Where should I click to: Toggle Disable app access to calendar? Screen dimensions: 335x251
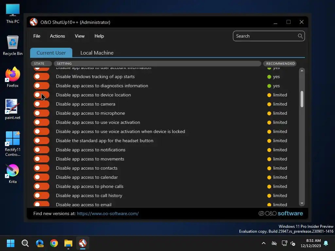pyautogui.click(x=42, y=177)
